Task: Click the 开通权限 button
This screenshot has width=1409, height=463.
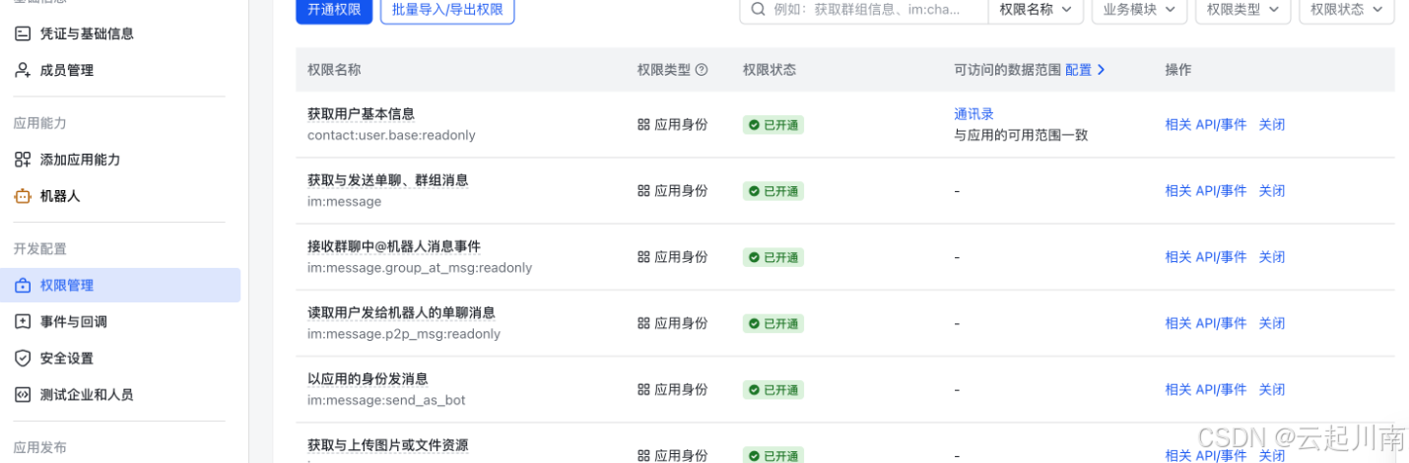Action: [x=334, y=10]
